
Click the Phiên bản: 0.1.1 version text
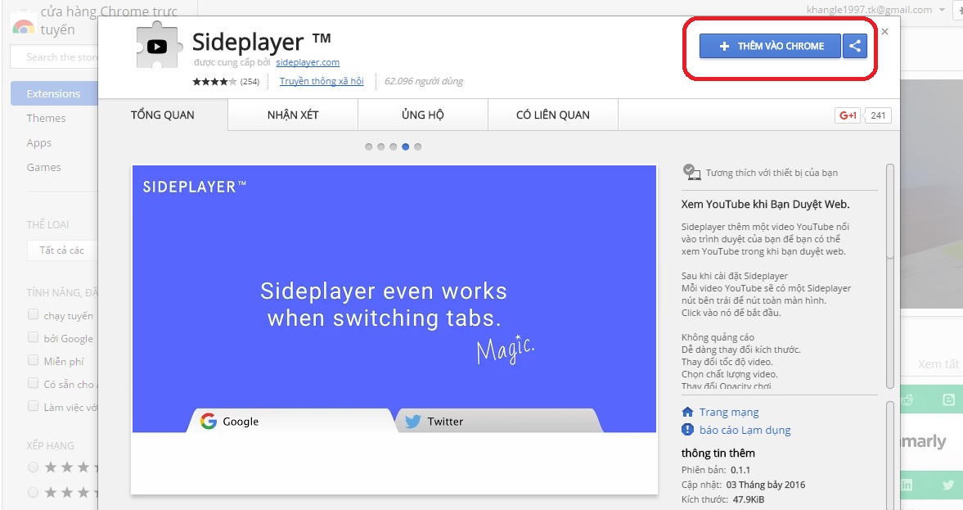coord(715,470)
